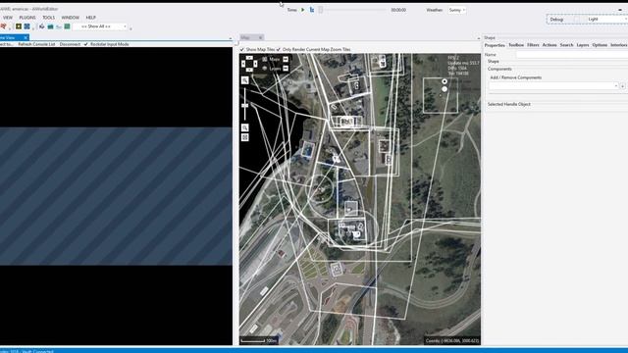
Task: Select the ringed white map marker
Action: pos(445,81)
